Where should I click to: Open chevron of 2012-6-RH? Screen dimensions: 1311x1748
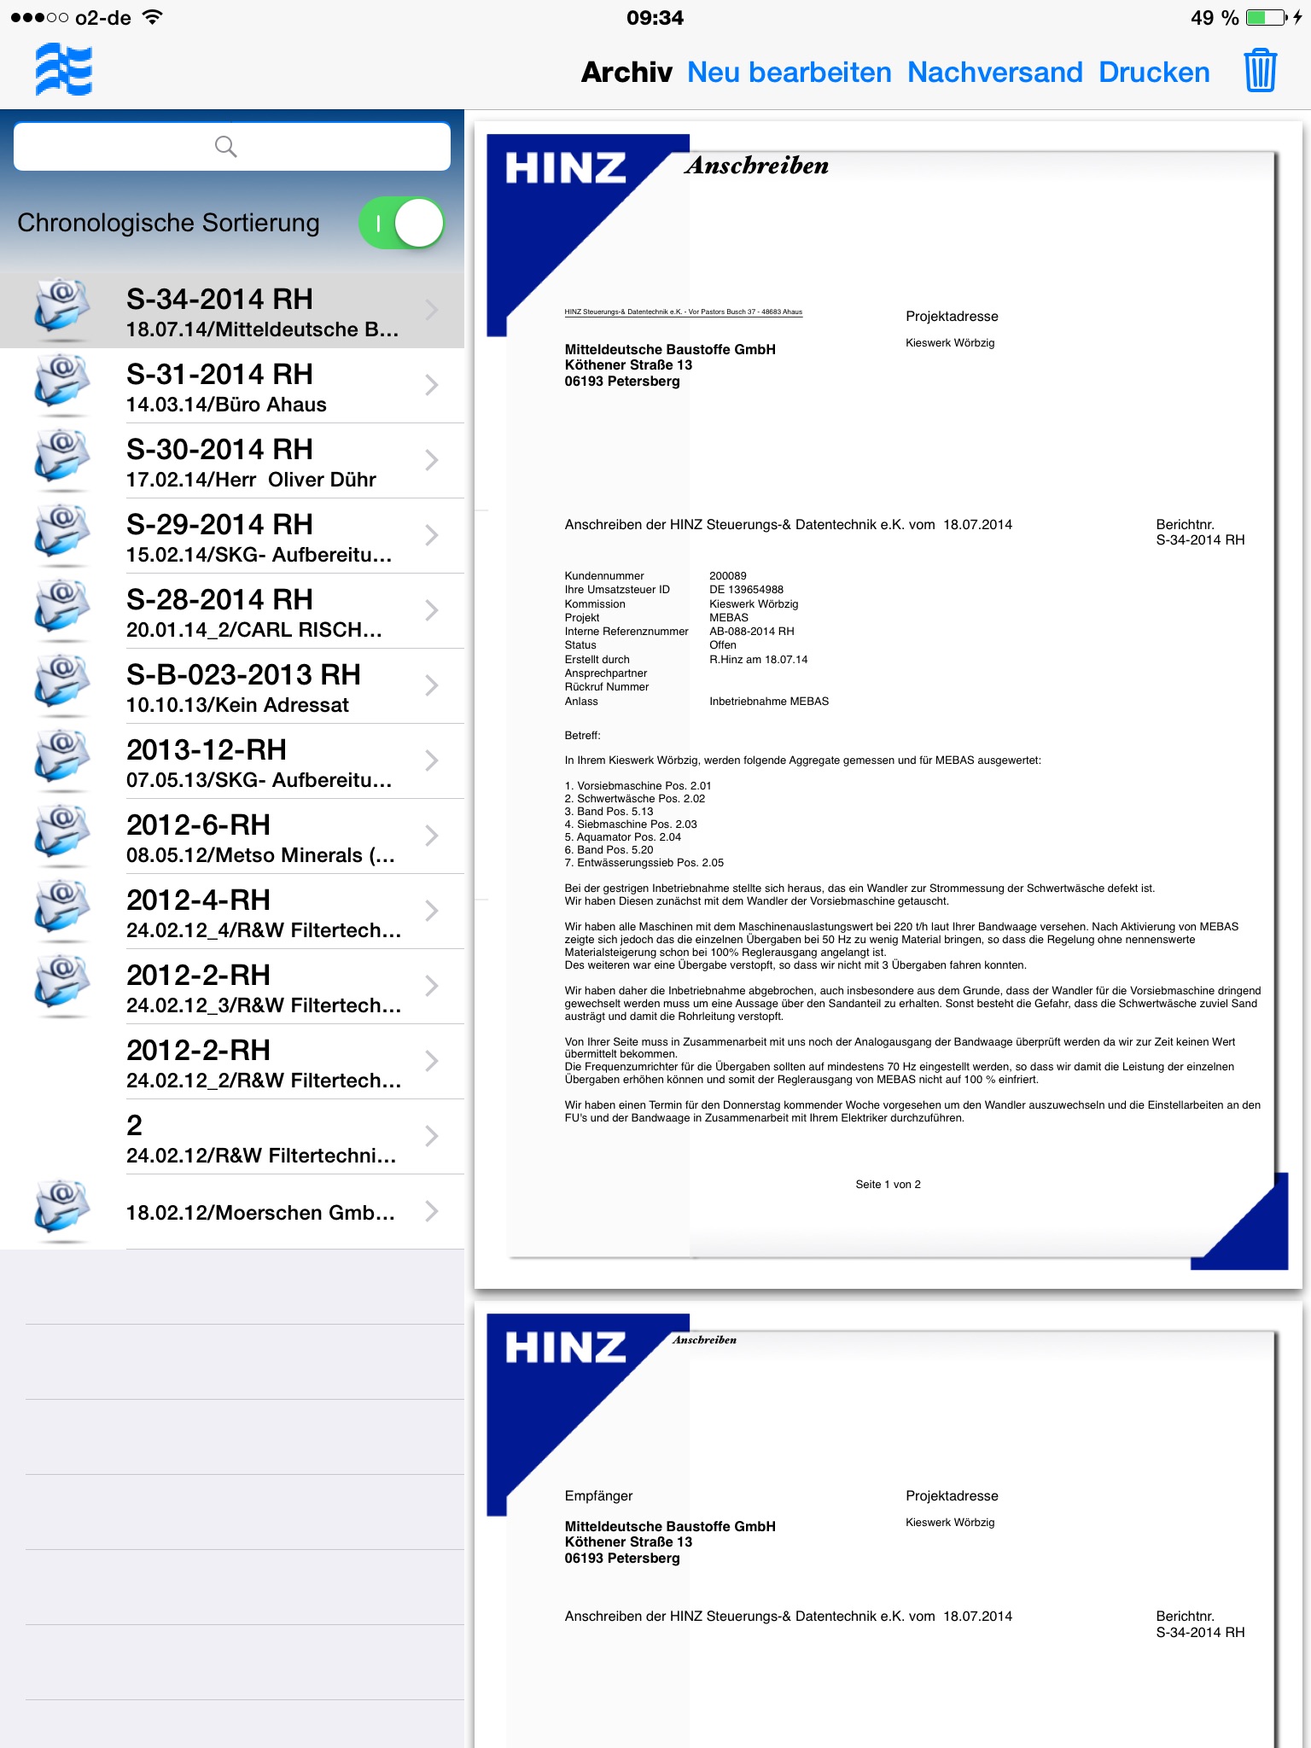coord(432,836)
